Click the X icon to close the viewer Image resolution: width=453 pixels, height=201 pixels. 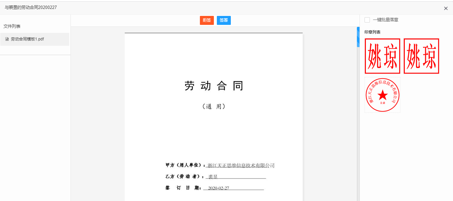tap(446, 8)
